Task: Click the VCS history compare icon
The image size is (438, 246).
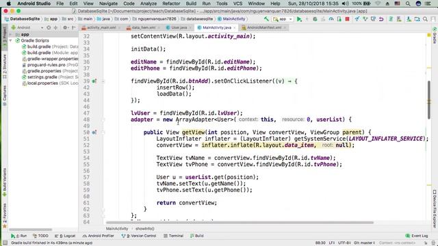Action: coord(373,19)
